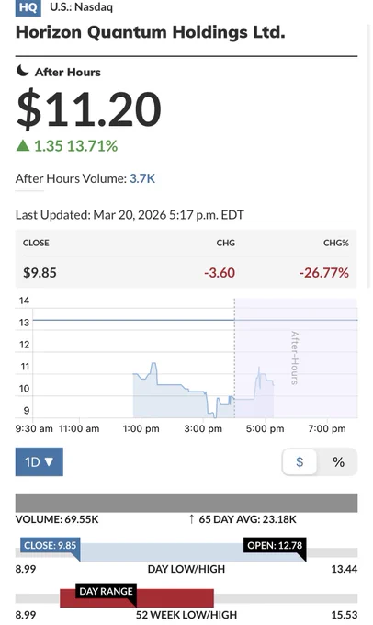Click the dropdown arrow beside 1D

49,462
